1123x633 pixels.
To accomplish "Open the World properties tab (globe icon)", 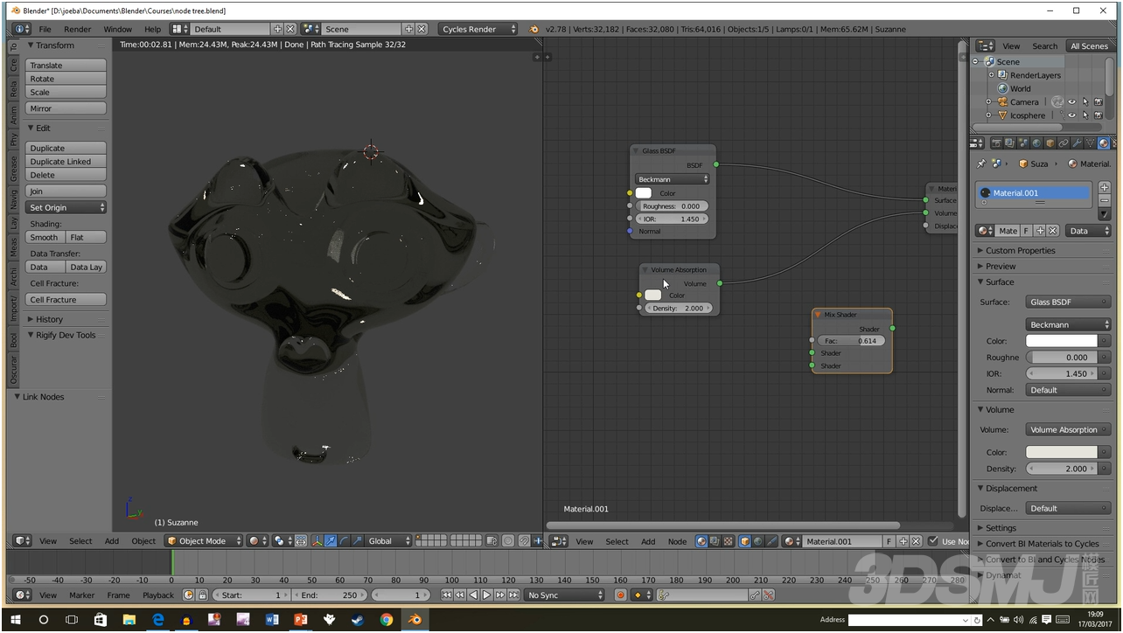I will 1036,143.
